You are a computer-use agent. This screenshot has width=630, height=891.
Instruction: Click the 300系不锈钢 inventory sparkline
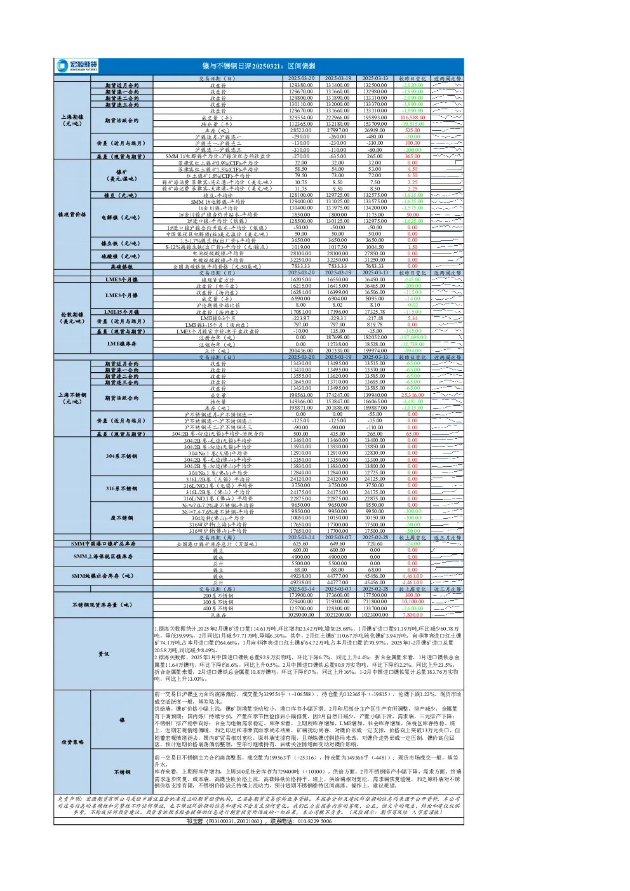[x=447, y=601]
